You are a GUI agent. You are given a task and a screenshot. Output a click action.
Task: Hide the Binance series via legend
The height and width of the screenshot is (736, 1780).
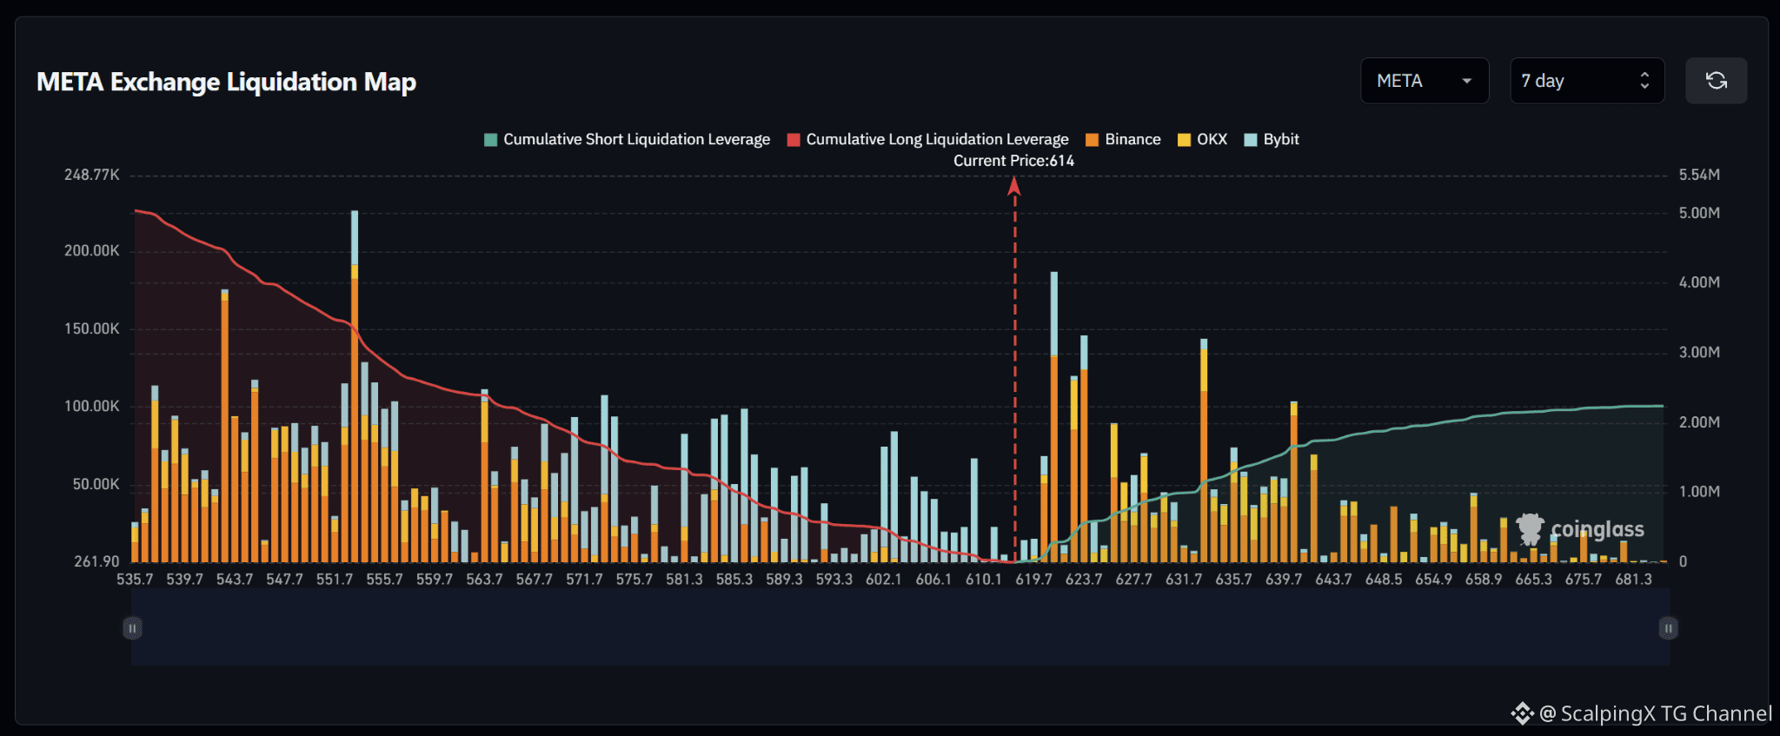tap(1123, 139)
